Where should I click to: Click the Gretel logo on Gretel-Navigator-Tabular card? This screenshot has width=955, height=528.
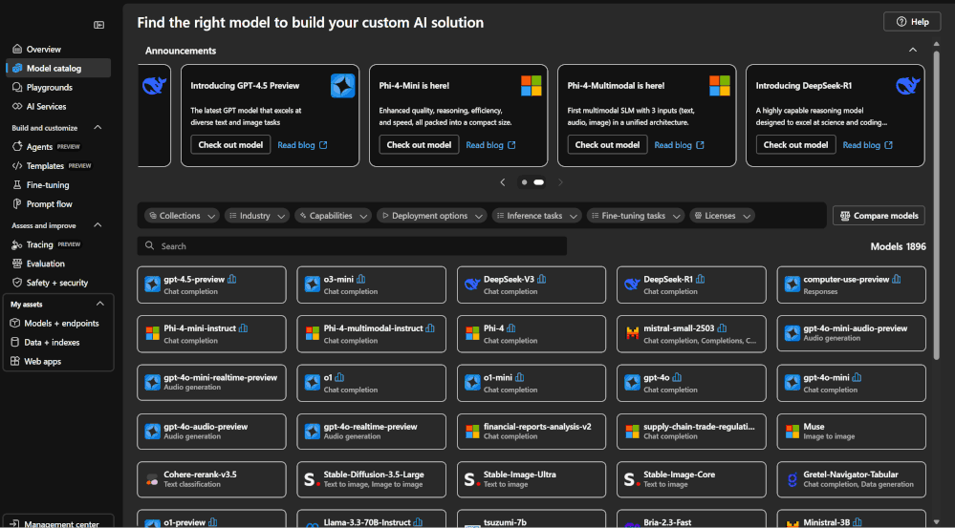[x=792, y=479]
